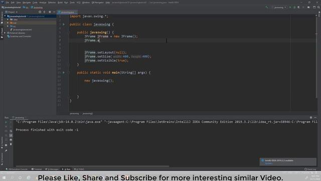The image size is (321, 181).
Task: Click the Windows Start button
Action: 4,177
